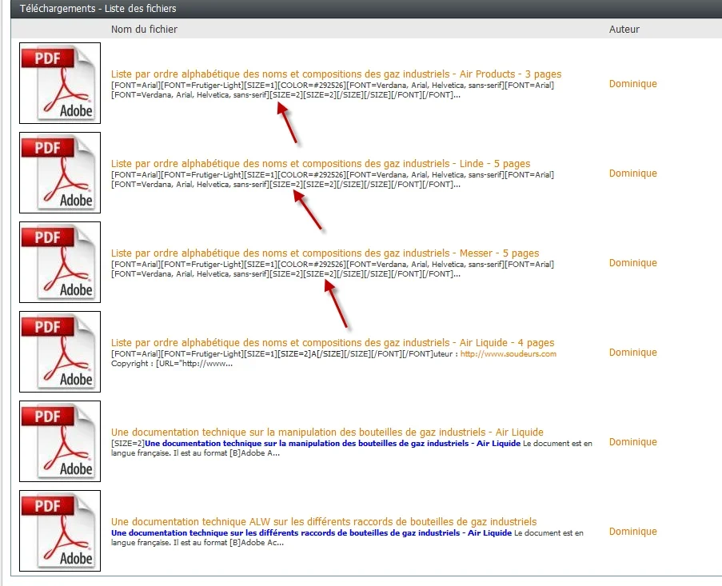Open the Air Products 3 pages file link

pos(336,74)
